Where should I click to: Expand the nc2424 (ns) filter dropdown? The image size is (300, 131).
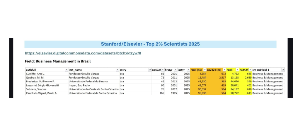[224, 70]
